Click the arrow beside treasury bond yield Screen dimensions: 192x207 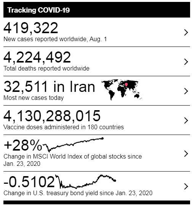point(186,186)
